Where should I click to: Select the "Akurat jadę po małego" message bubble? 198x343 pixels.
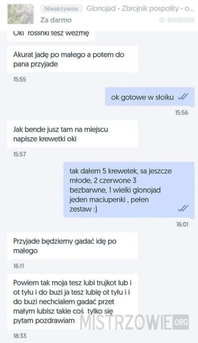[x=73, y=59]
